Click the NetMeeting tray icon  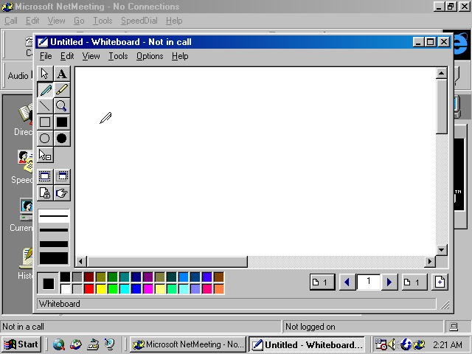pyautogui.click(x=419, y=344)
